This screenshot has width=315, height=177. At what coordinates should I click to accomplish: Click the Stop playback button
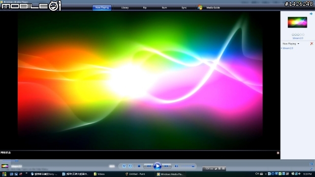pos(139,166)
